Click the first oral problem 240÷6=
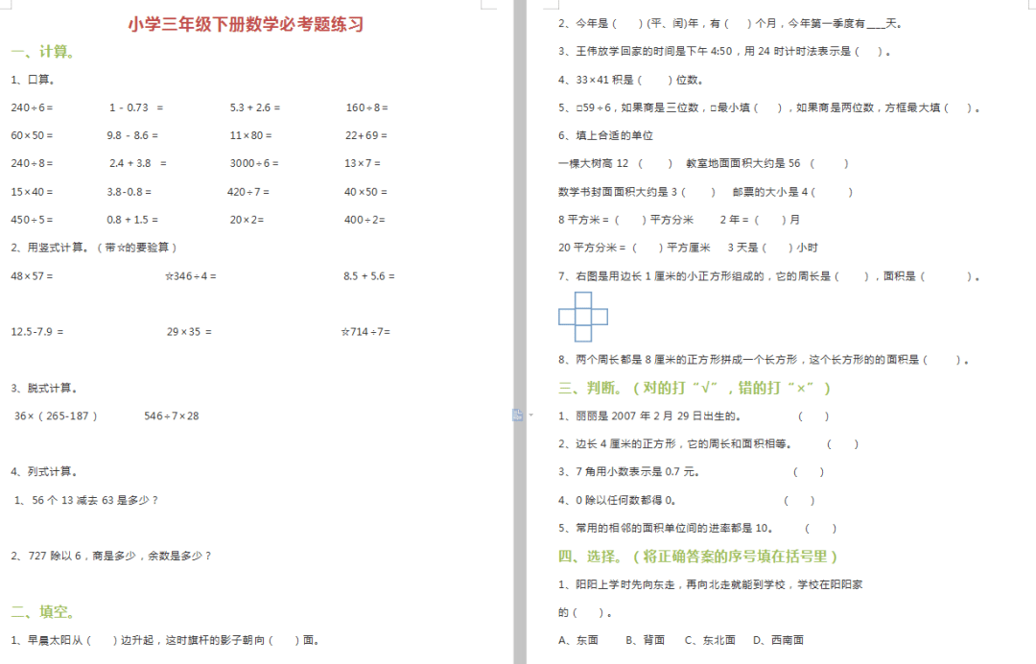The image size is (1036, 664). [x=33, y=107]
